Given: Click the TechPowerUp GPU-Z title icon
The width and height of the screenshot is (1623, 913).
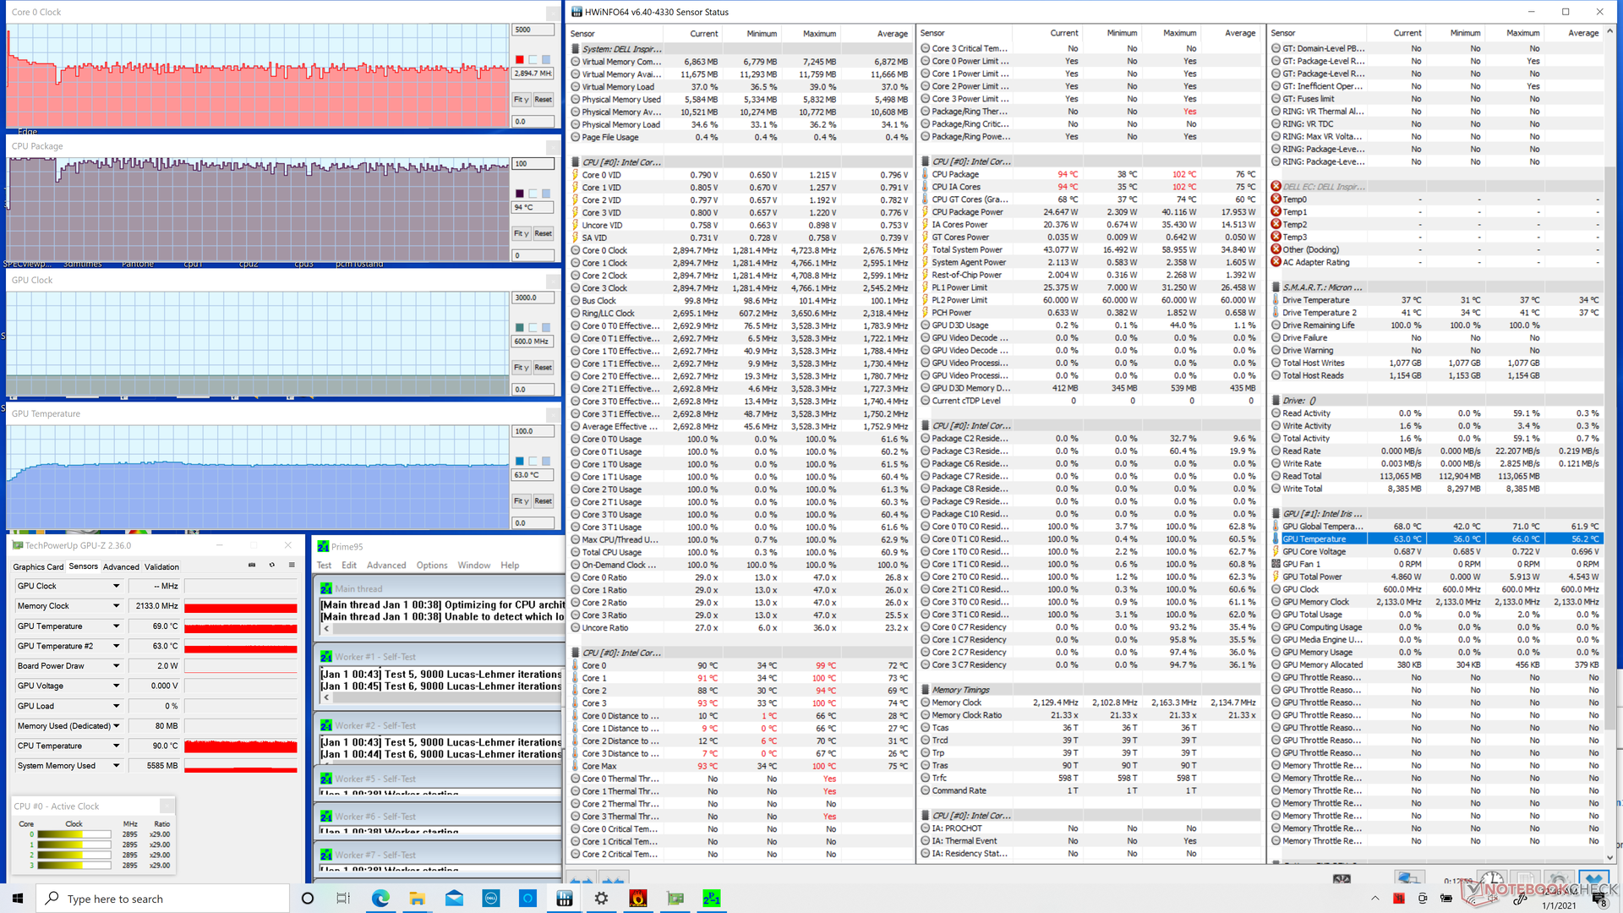Looking at the screenshot, I should 18,546.
